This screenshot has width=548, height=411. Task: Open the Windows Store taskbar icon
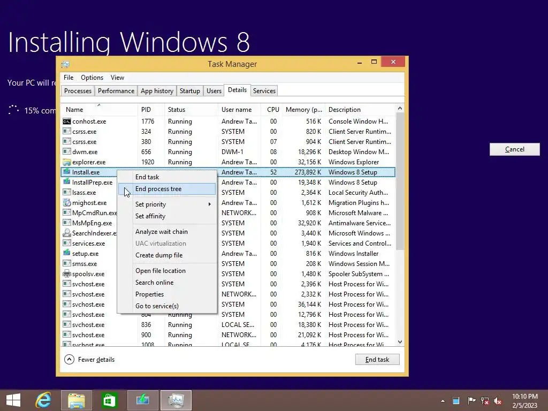click(x=109, y=400)
